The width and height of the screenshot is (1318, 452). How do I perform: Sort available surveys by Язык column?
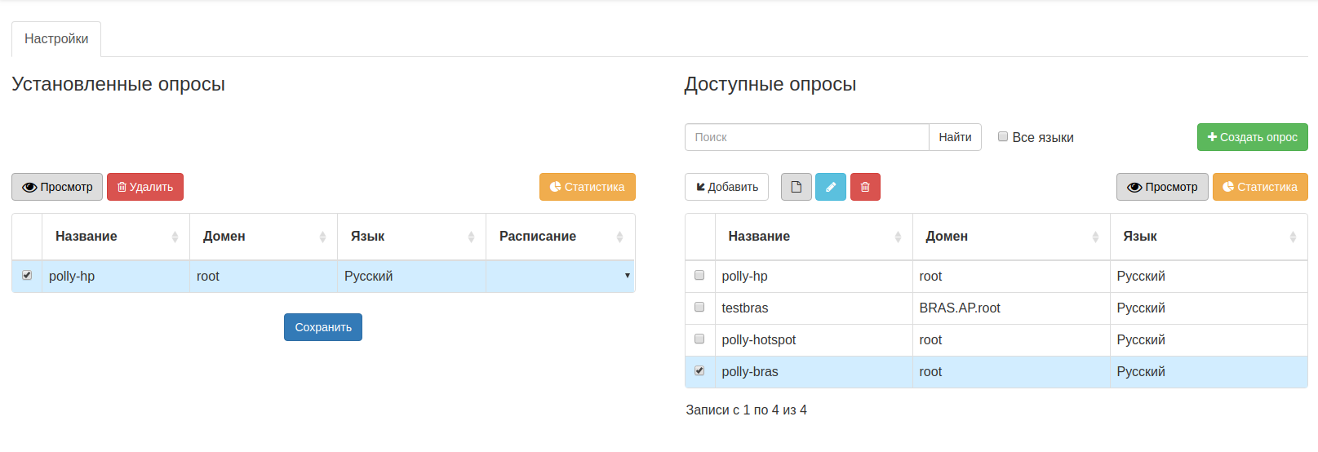[x=1209, y=237]
